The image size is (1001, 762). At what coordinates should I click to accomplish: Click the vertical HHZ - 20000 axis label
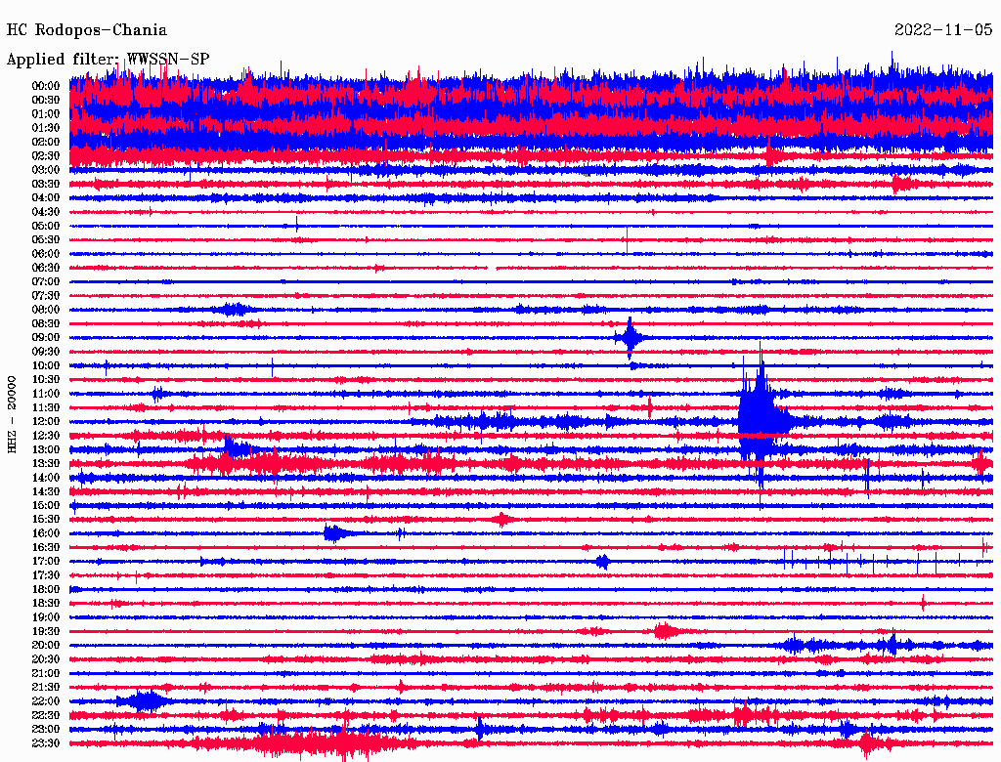(14, 412)
